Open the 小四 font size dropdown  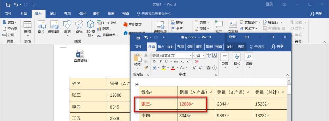203,55
